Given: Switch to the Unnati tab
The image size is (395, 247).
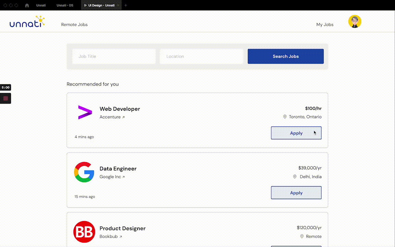Looking at the screenshot, I should point(41,5).
